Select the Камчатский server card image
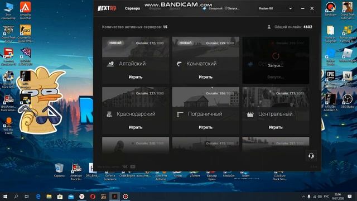The height and width of the screenshot is (201, 357). point(206,47)
